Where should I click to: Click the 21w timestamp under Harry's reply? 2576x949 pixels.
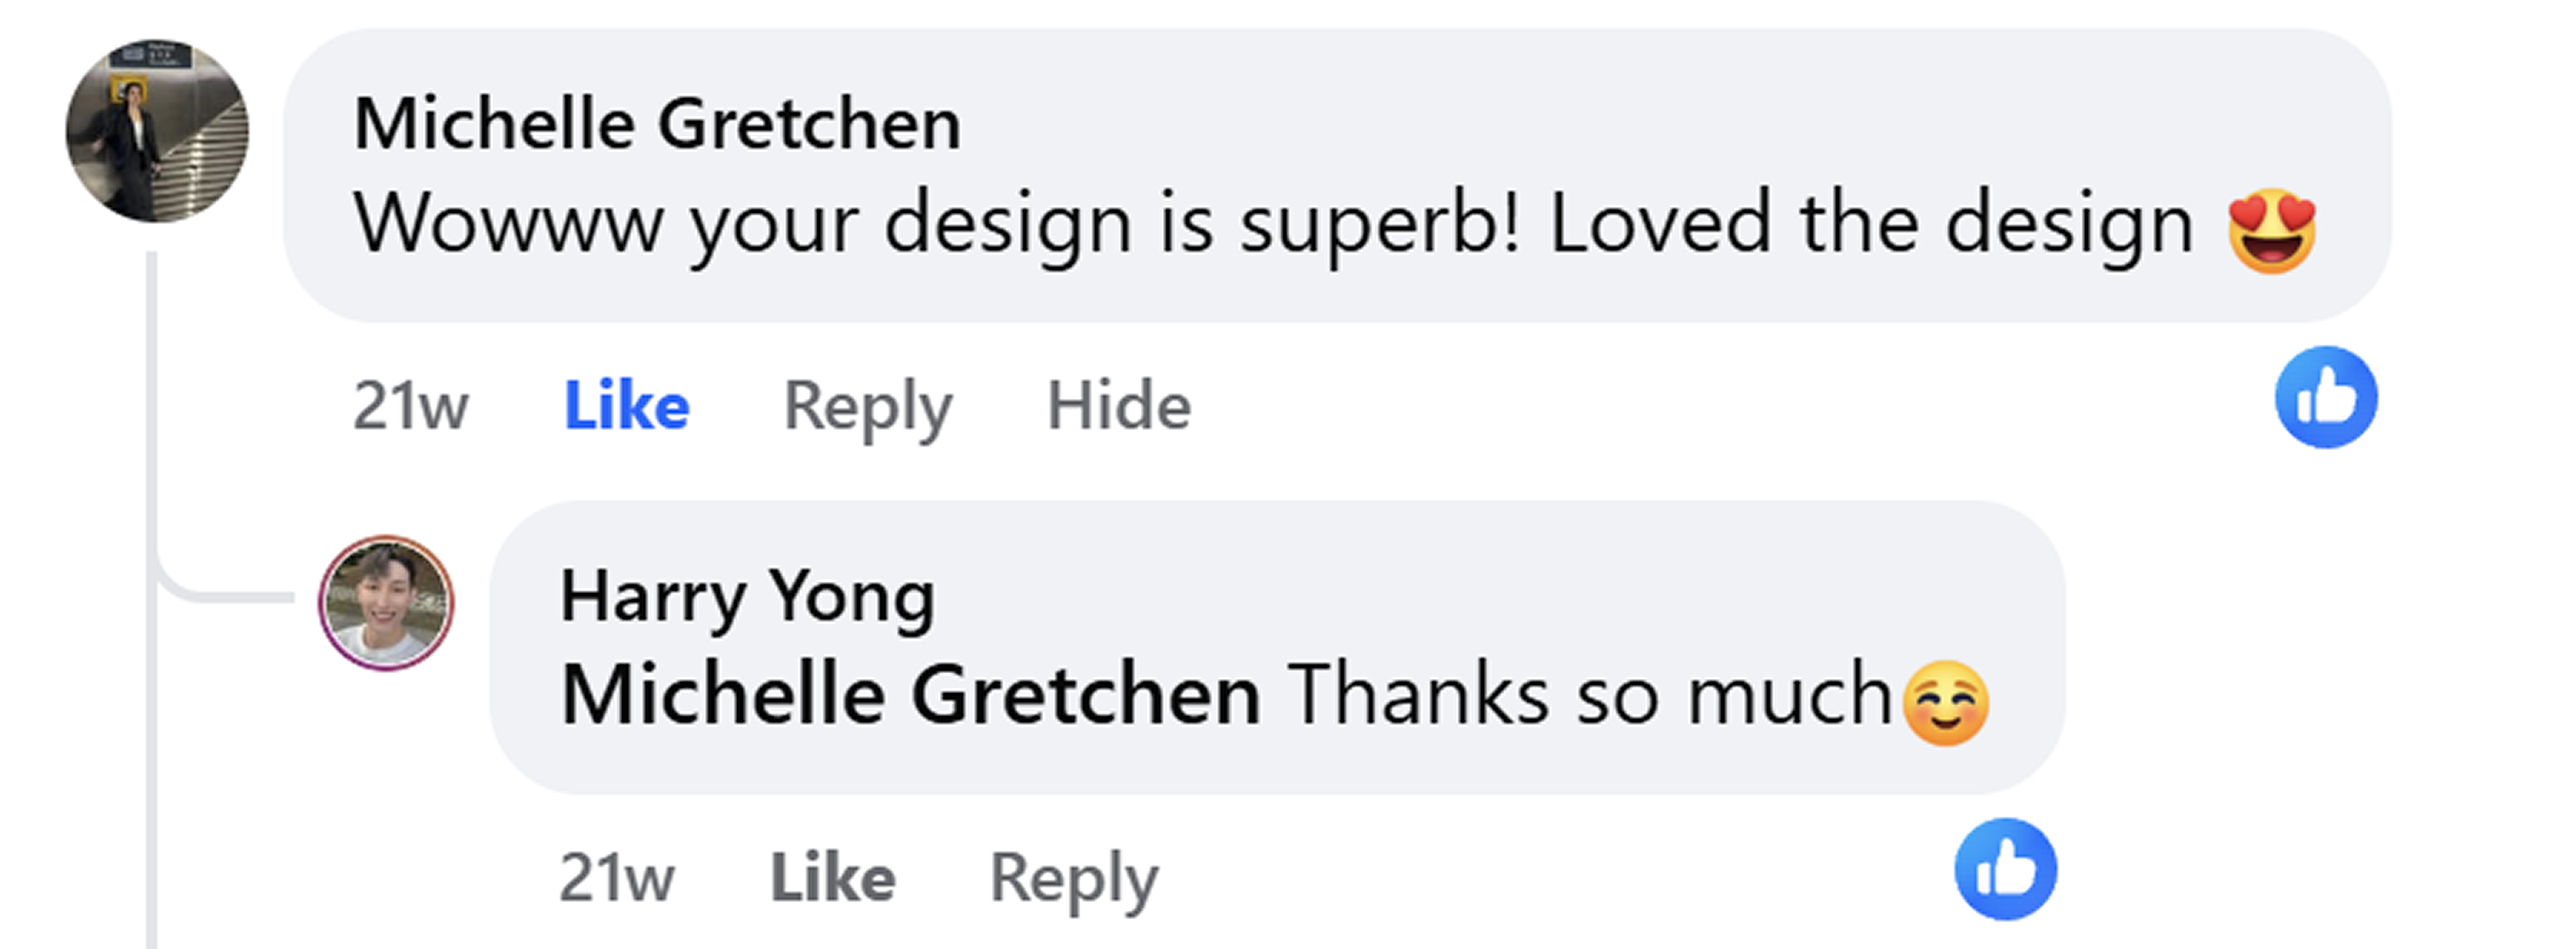[x=616, y=878]
